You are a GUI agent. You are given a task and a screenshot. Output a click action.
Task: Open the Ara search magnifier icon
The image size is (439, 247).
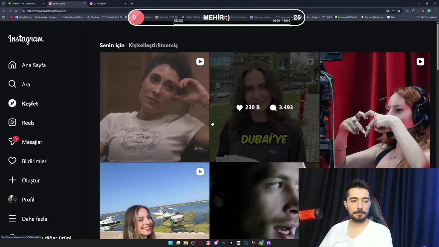click(x=12, y=84)
